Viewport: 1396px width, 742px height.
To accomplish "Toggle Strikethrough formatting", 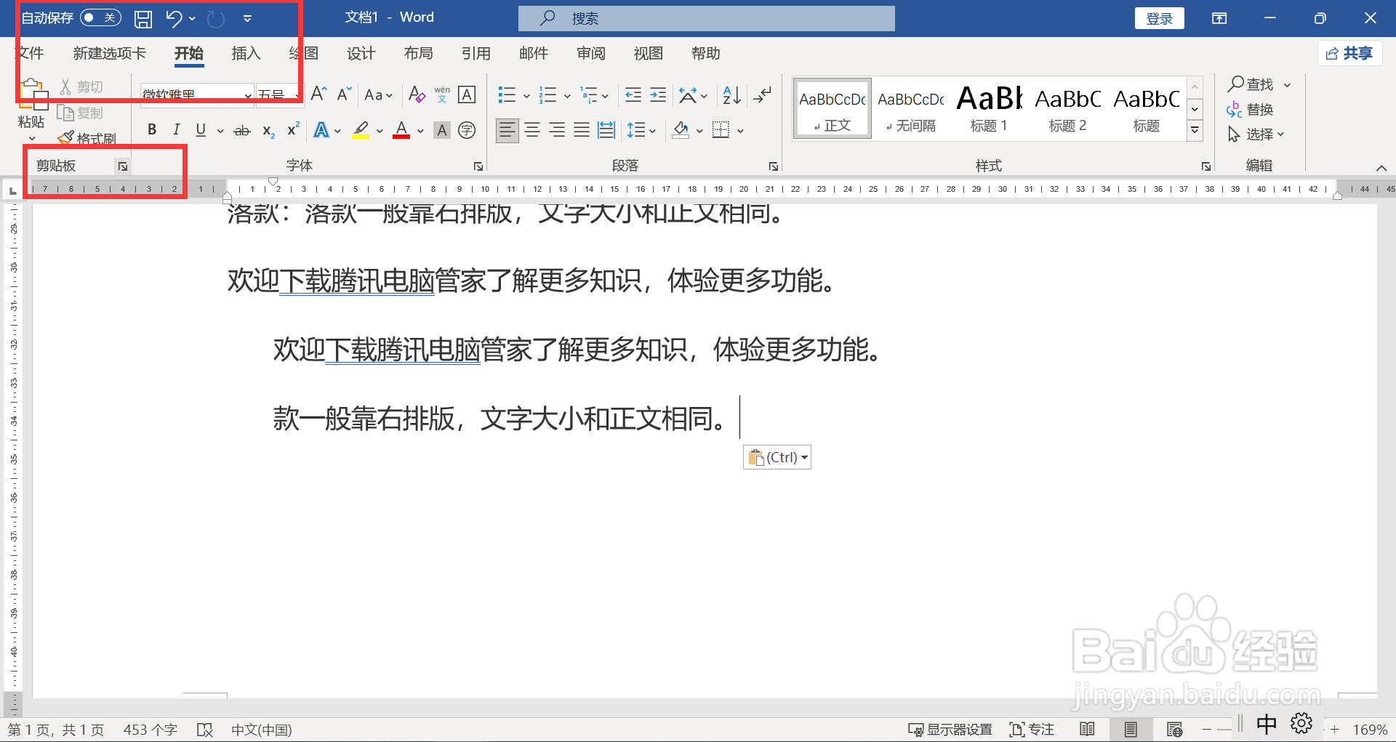I will pyautogui.click(x=242, y=130).
